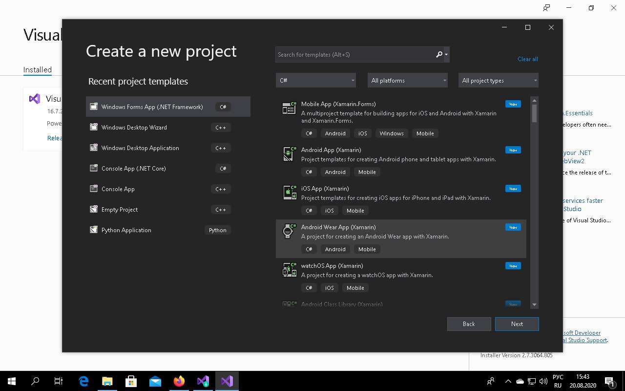Open the Mail app from the taskbar
625x391 pixels.
coord(155,381)
